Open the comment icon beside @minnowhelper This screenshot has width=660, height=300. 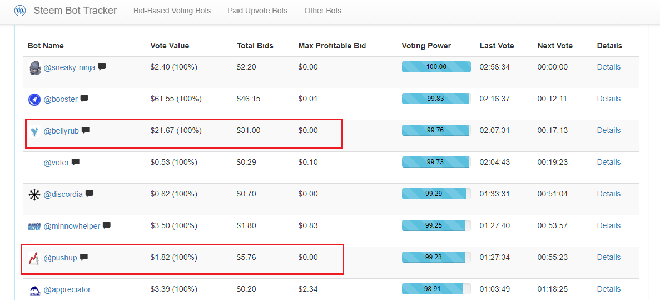point(107,225)
